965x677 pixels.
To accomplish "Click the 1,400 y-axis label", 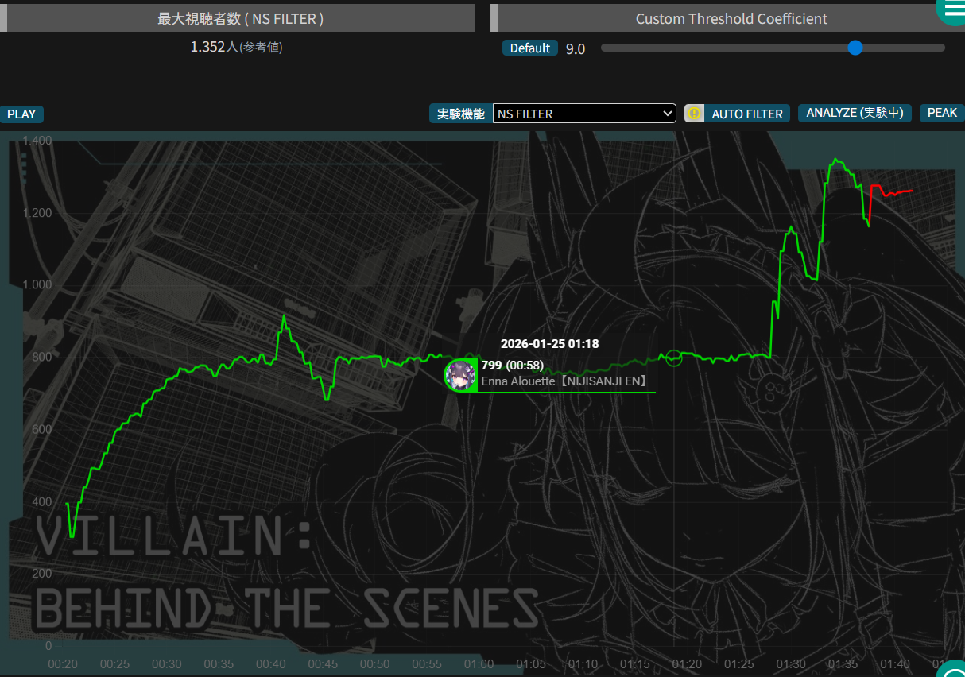I will coord(37,141).
